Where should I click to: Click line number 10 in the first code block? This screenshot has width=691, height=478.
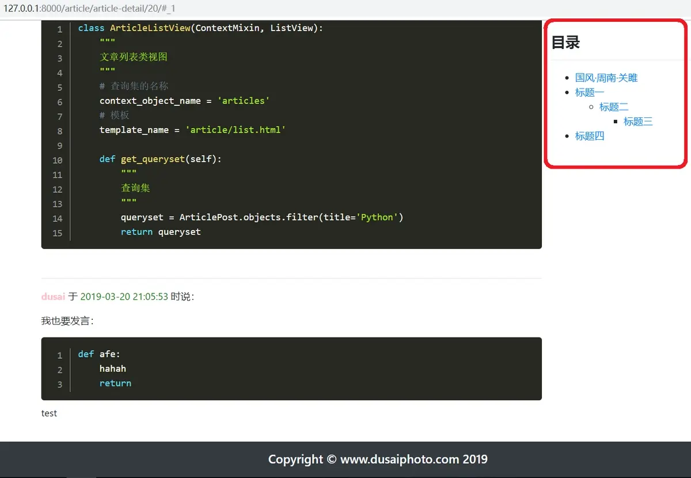pyautogui.click(x=57, y=160)
